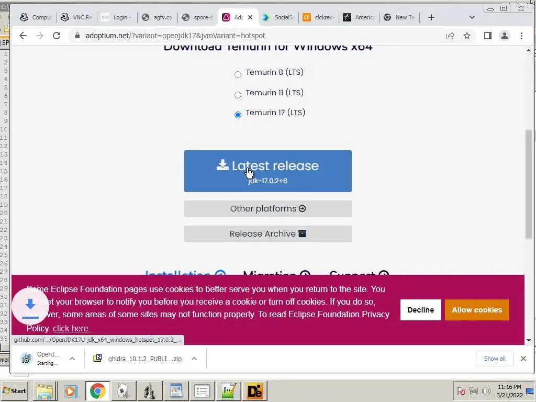Open Other platforms
Screen dimensions: 536x402
pos(267,208)
